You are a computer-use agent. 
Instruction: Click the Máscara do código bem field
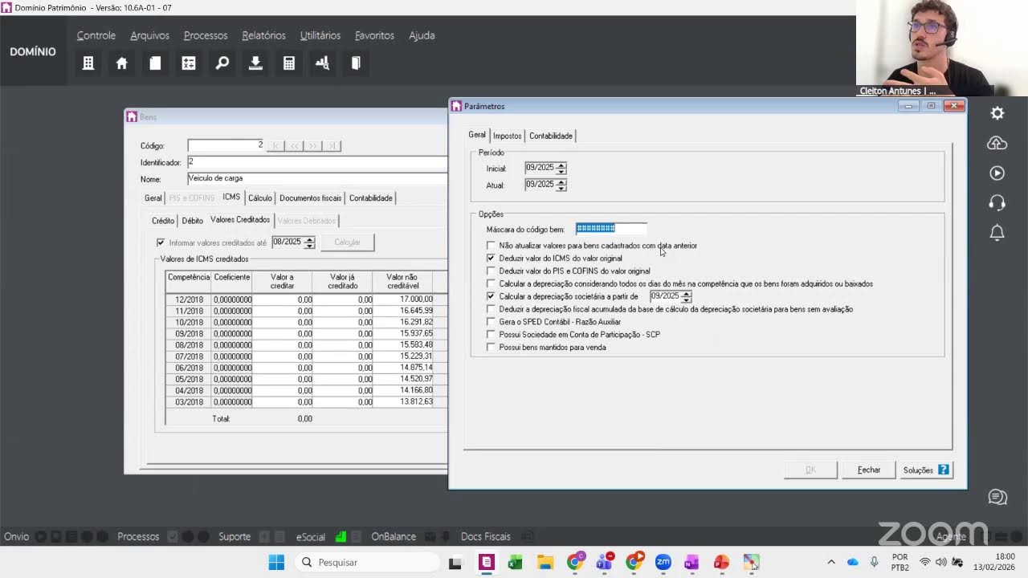click(611, 229)
